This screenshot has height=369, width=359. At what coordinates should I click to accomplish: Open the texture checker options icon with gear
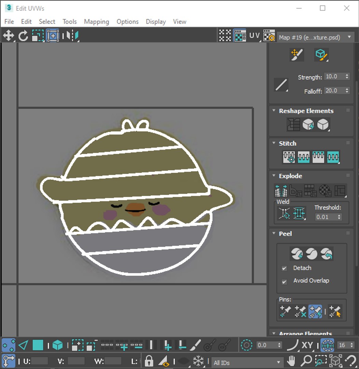[269, 36]
